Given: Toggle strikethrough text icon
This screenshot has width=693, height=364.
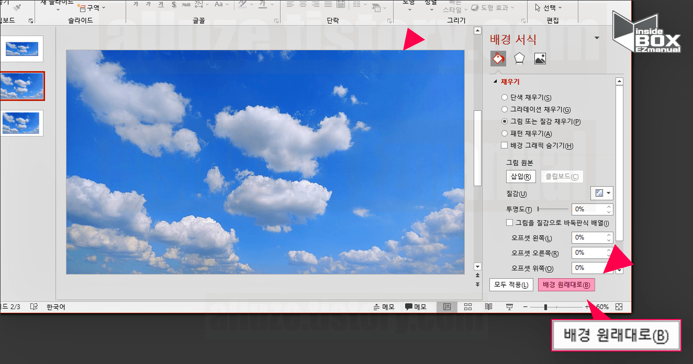Looking at the screenshot, I should [185, 4].
